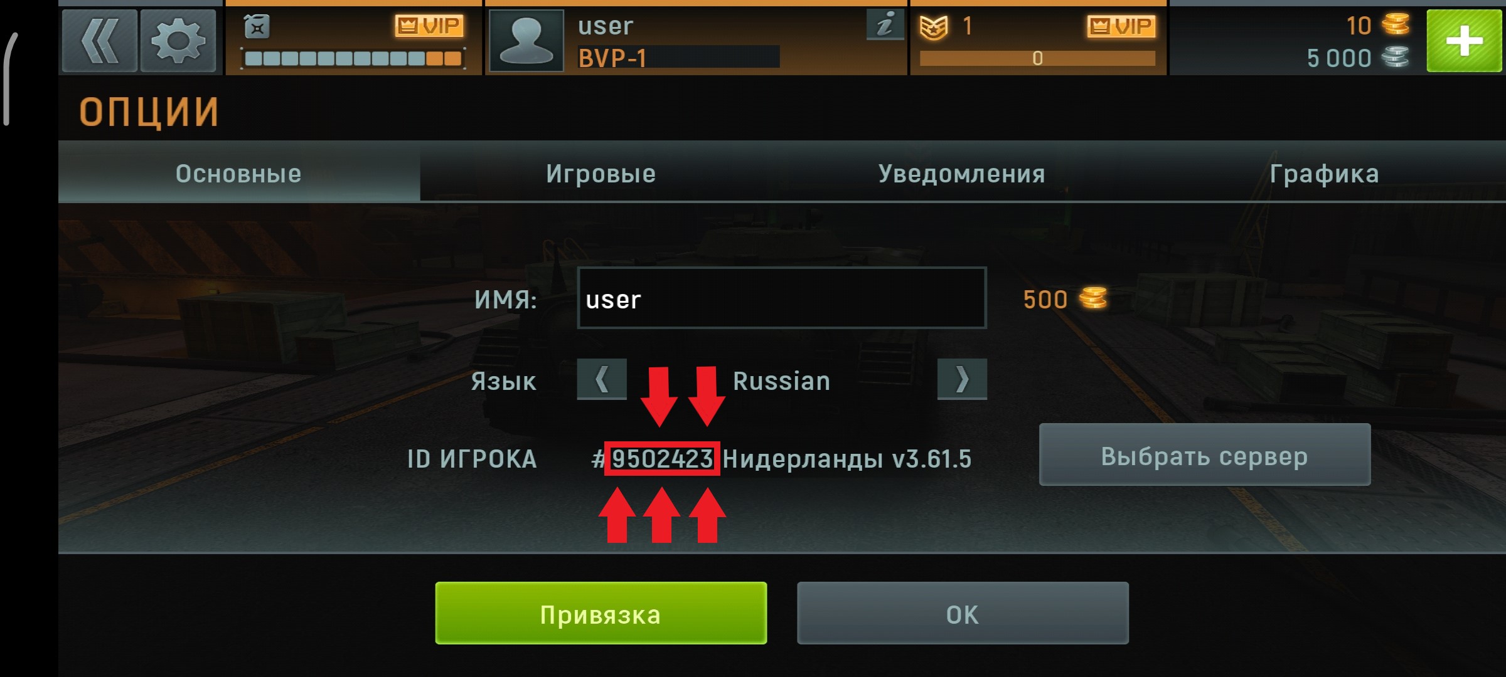Screen dimensions: 1506x677
Task: Tap the fuel canister icon
Action: (x=257, y=26)
